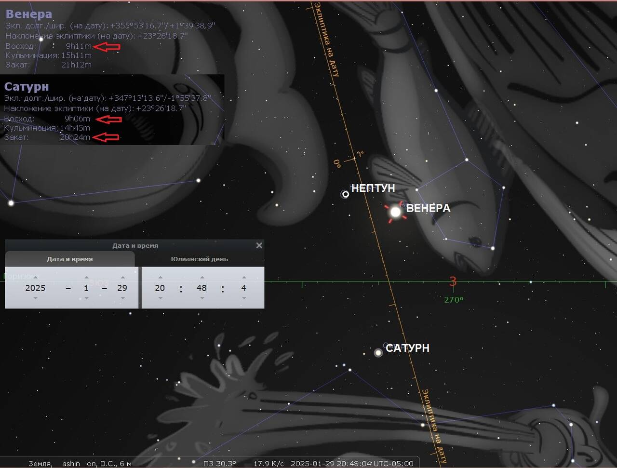Viewport: 617px width, 468px height.
Task: Select the Дата и время tab
Action: [70, 259]
